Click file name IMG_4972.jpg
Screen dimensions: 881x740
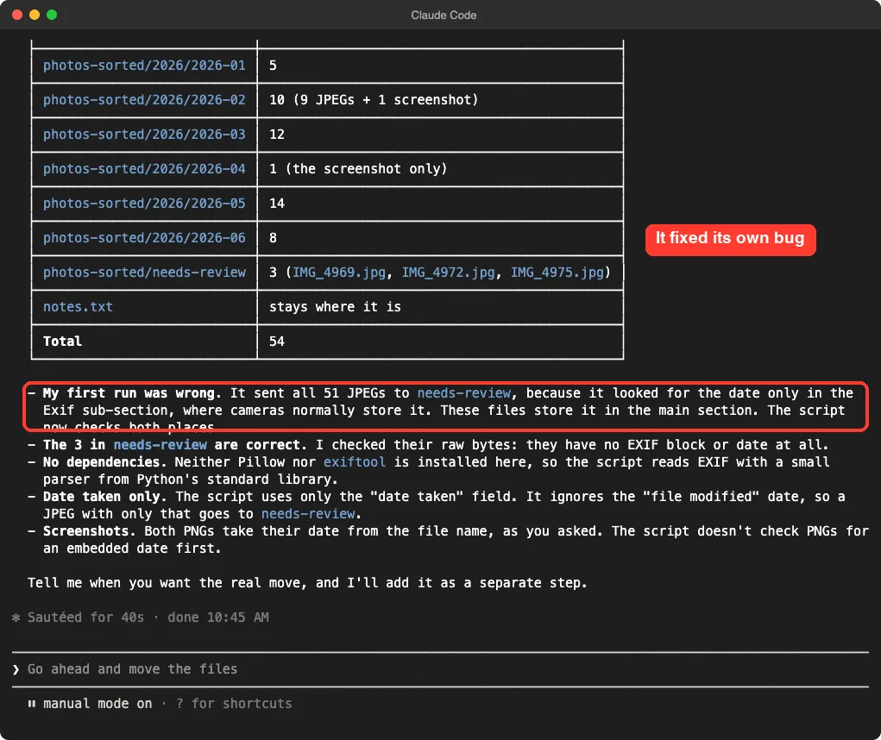click(x=448, y=273)
